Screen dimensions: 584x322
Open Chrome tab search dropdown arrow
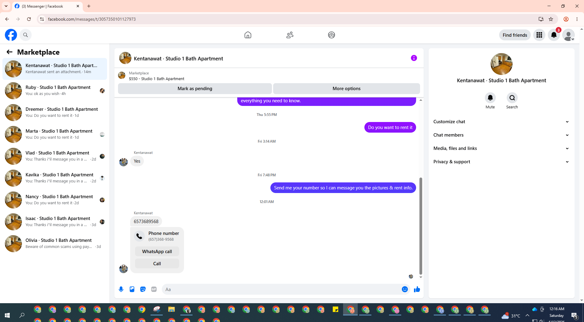click(x=6, y=6)
